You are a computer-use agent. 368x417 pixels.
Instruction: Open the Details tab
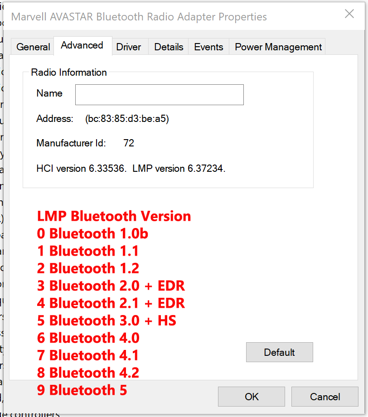click(x=169, y=47)
